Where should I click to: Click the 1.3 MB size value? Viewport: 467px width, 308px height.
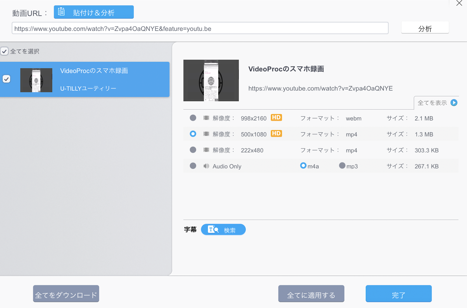tap(424, 134)
